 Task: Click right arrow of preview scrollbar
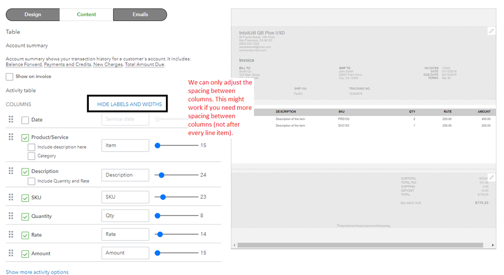(x=493, y=245)
